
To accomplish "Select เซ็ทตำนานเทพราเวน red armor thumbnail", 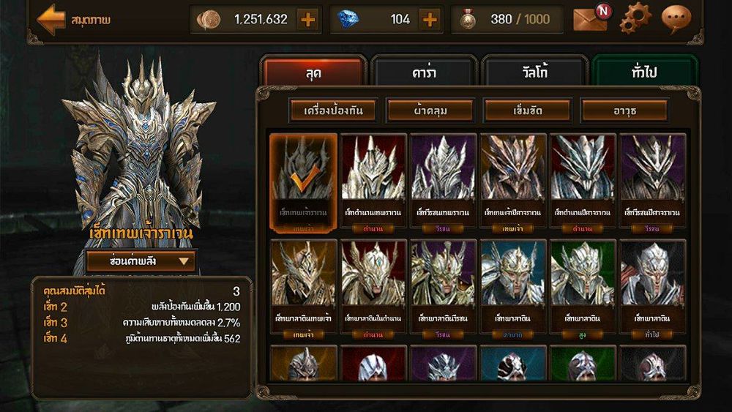I will point(373,183).
